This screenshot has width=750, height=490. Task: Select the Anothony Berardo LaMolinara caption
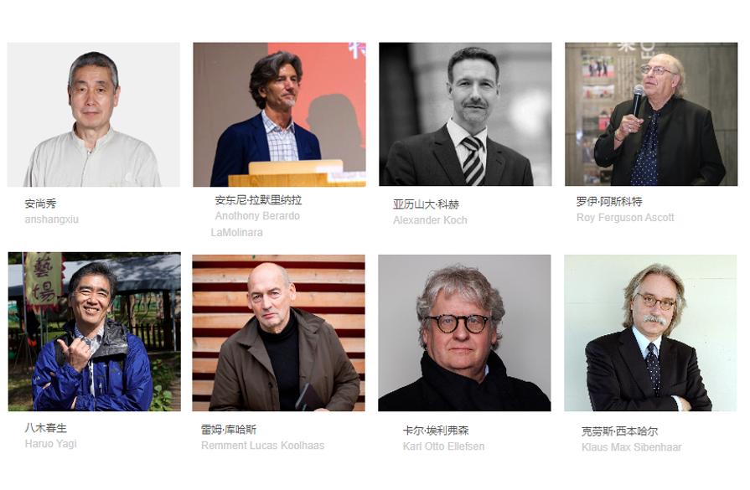[256, 224]
